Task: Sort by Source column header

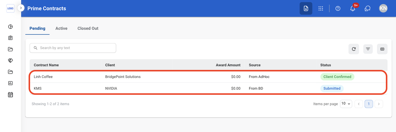Action: click(x=255, y=65)
